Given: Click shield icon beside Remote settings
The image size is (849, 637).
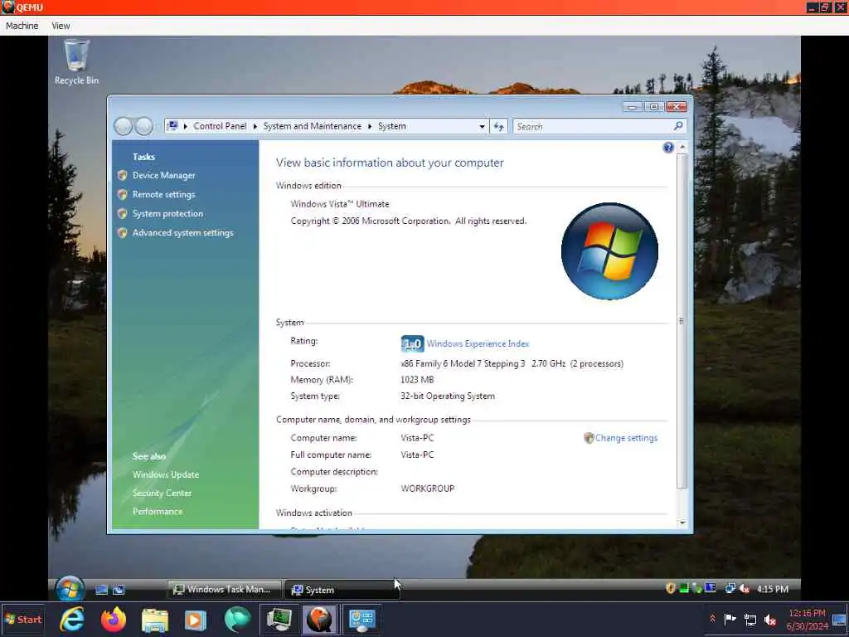Looking at the screenshot, I should point(123,194).
